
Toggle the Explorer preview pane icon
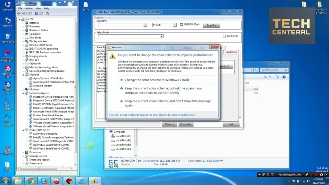[x=277, y=77]
